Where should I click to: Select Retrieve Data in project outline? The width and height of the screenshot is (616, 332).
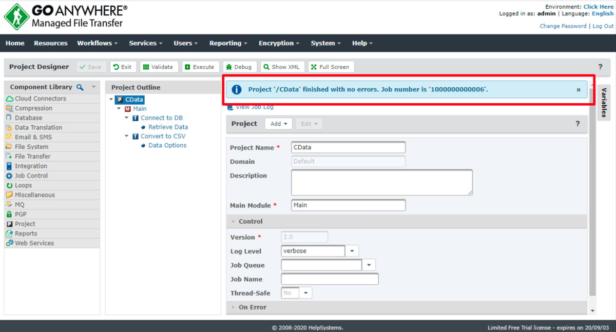click(168, 127)
